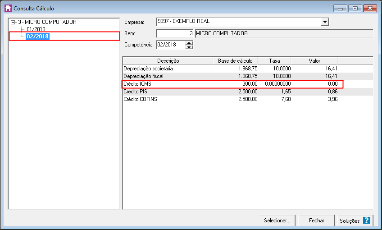Click the blue question mark help icon
Screen dimensions: 382x230
coord(366,220)
